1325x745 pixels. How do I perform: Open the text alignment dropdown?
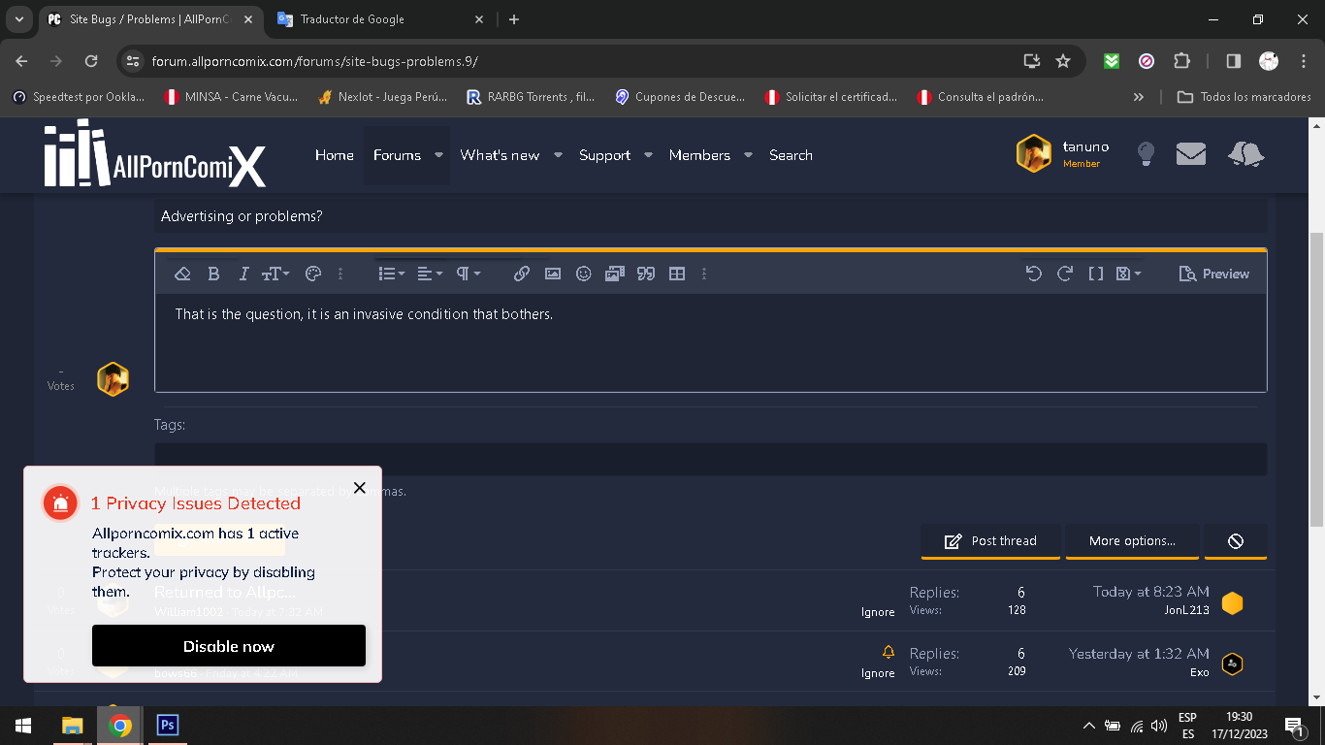430,275
